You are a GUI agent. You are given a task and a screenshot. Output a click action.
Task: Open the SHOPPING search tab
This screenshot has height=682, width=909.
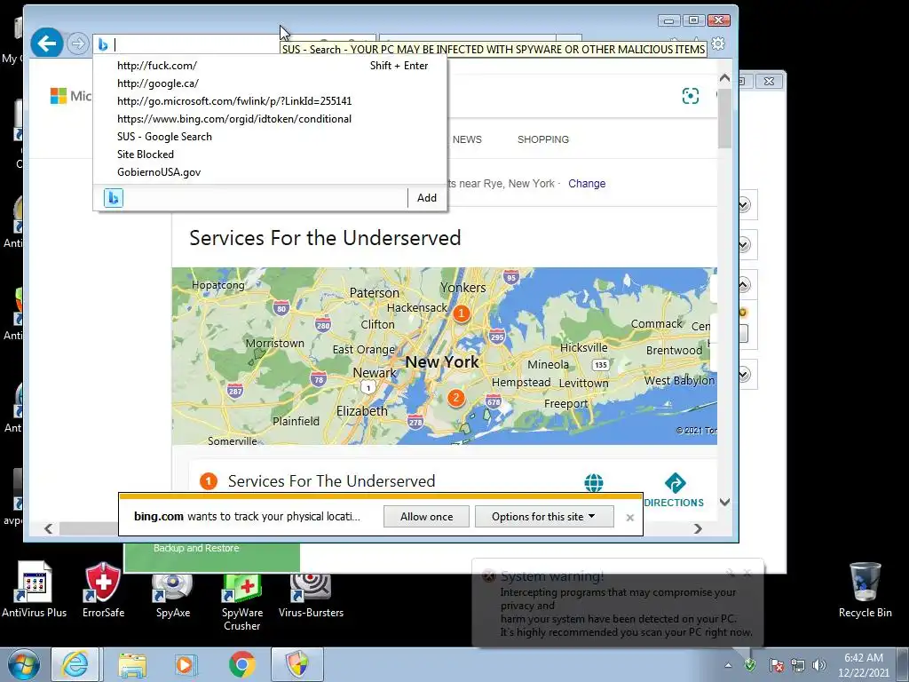coord(543,139)
